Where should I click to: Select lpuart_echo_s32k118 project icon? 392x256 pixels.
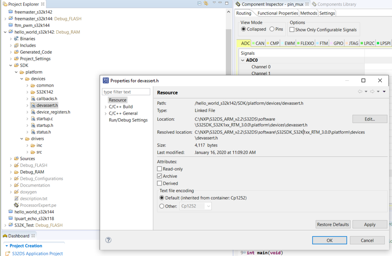[x=11, y=218]
